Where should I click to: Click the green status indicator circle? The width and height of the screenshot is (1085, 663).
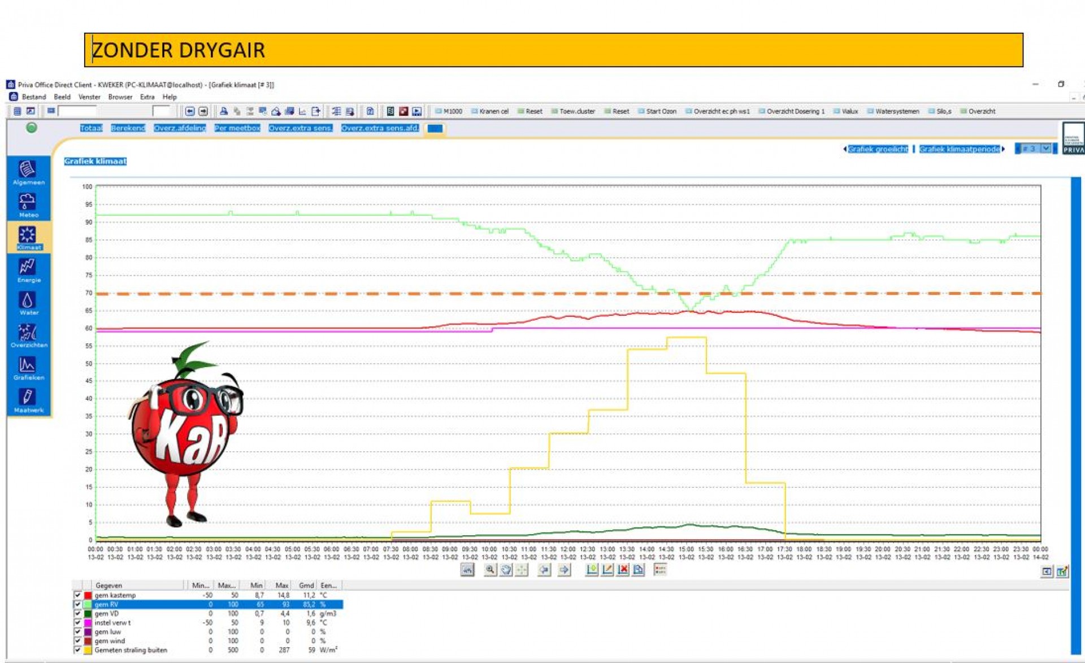tap(32, 128)
